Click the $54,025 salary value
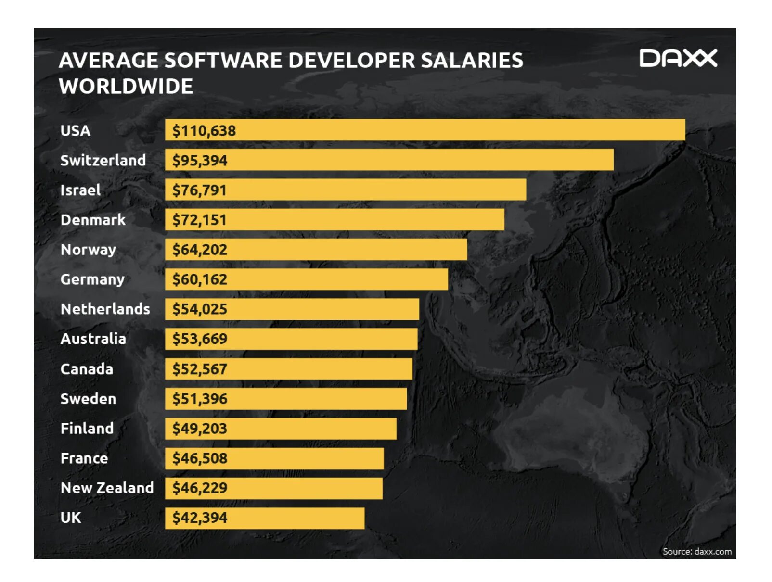 point(200,309)
